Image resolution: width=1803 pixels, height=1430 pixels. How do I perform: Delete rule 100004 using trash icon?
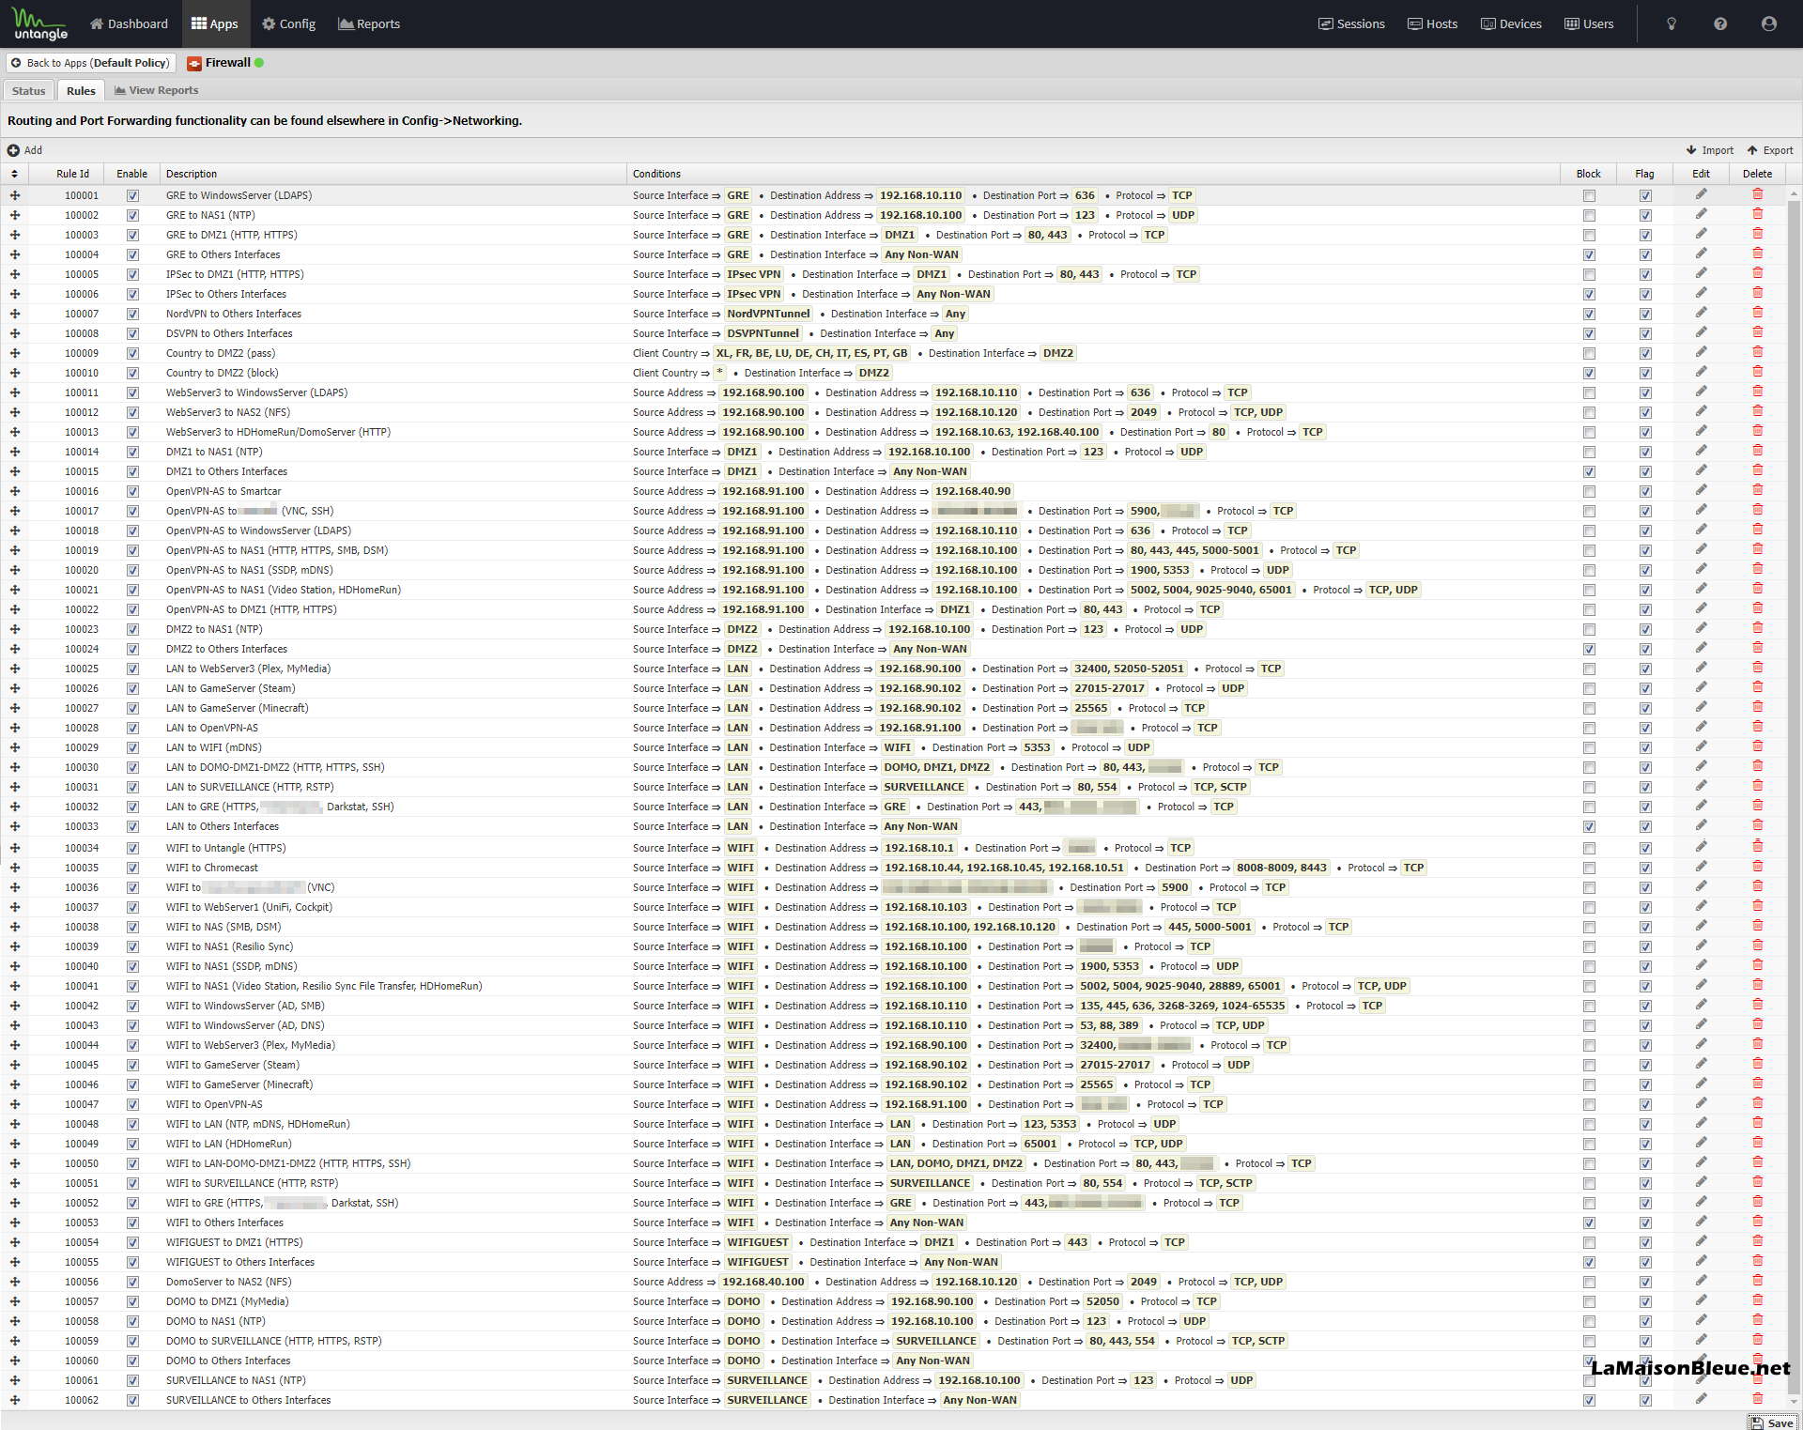point(1757,254)
